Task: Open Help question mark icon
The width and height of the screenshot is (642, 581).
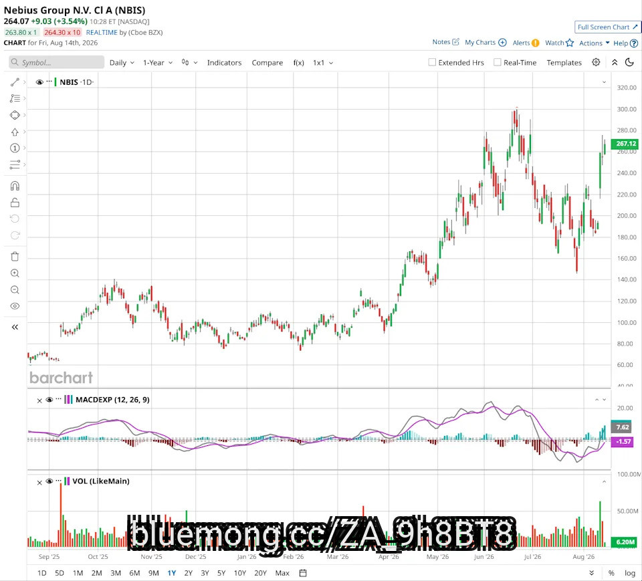Action: pyautogui.click(x=634, y=43)
